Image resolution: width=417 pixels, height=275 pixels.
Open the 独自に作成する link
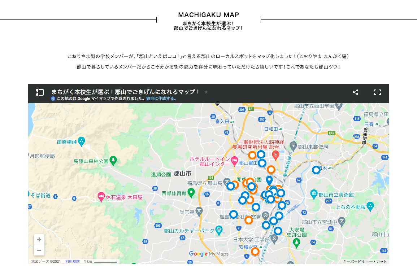pyautogui.click(x=161, y=99)
